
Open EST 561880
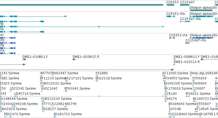pos(97,76)
